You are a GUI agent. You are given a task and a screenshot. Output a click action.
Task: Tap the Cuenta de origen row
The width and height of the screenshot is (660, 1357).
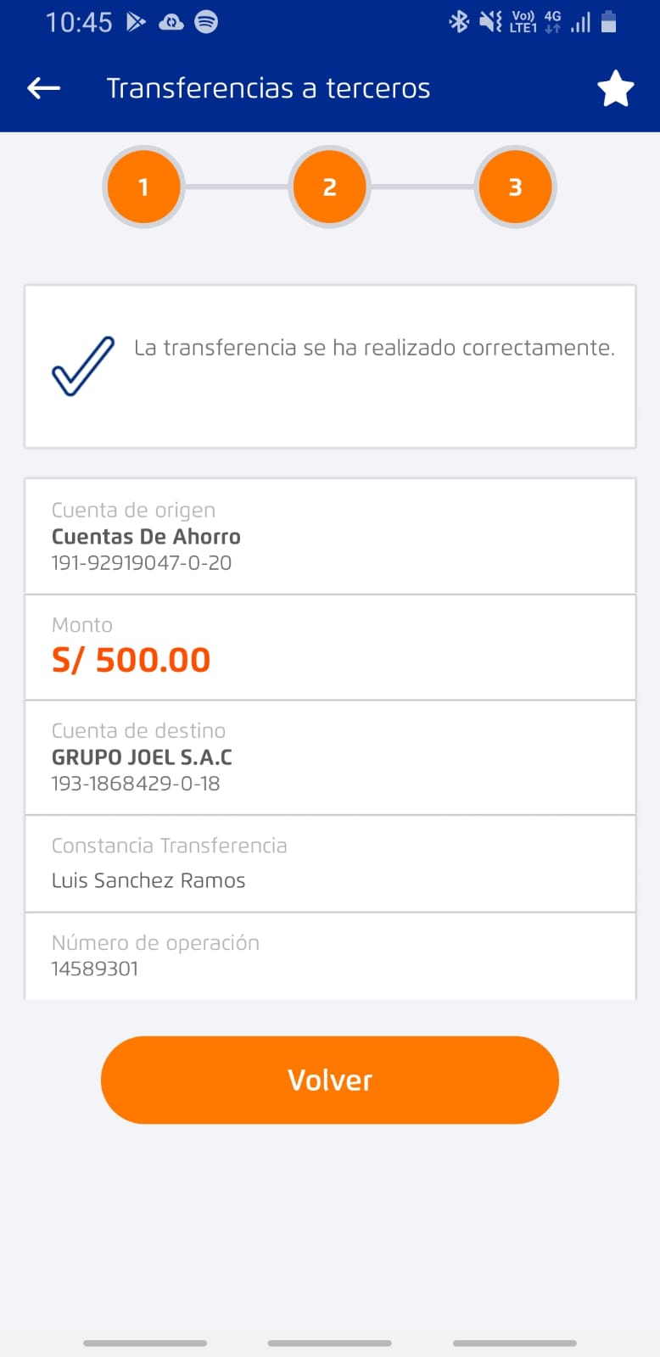[330, 536]
